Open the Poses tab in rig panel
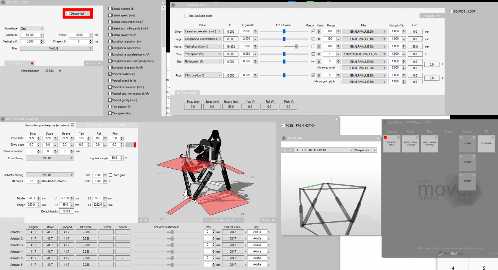The width and height of the screenshot is (498, 270). (268, 220)
